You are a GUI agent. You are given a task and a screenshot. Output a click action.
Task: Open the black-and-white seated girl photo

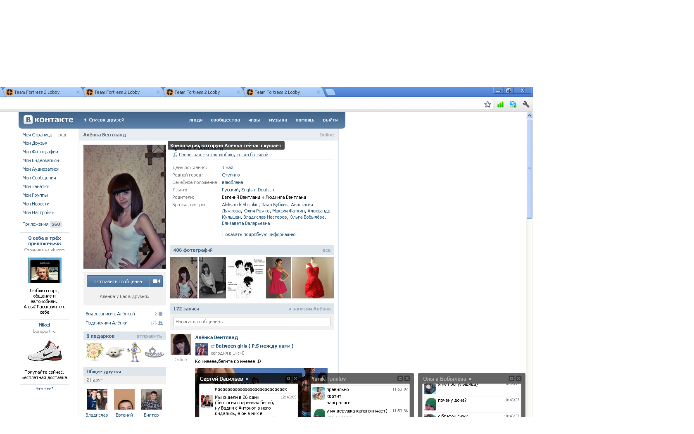pos(212,278)
